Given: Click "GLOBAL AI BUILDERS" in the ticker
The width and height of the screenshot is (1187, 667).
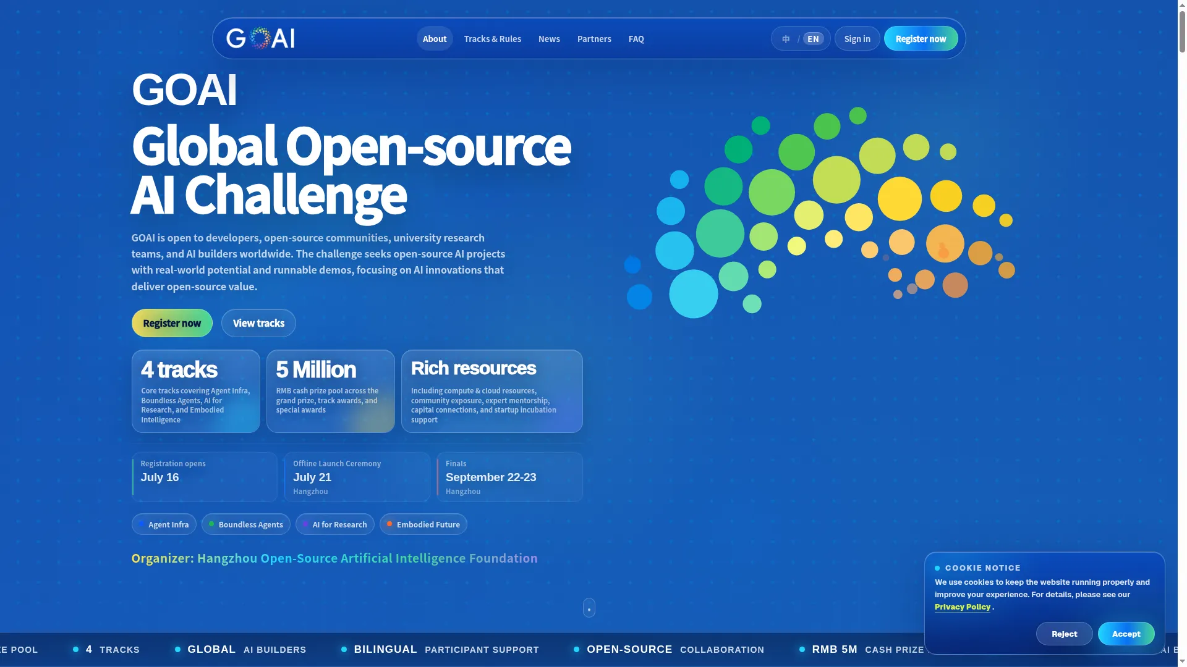Looking at the screenshot, I should coord(247,650).
